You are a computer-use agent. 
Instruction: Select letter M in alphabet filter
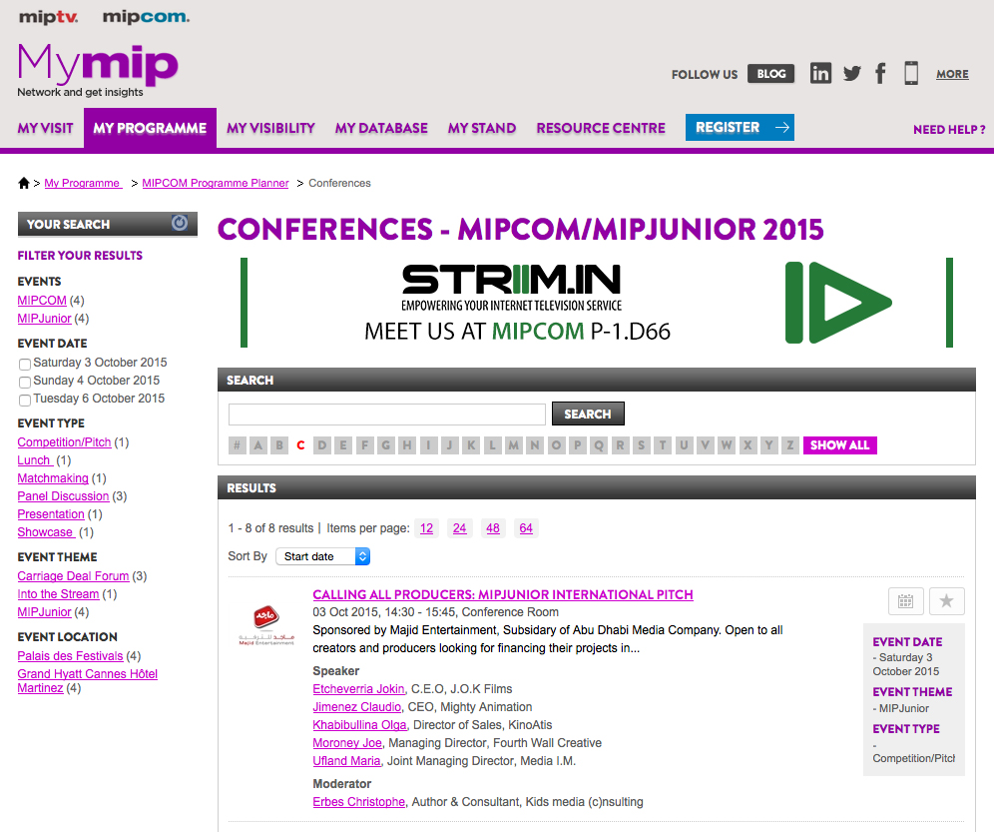click(x=514, y=444)
